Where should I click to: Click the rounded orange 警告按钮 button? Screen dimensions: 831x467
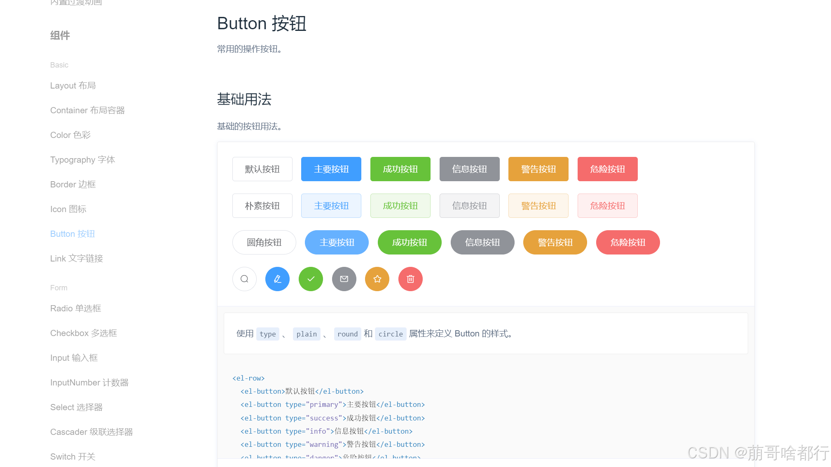(555, 242)
